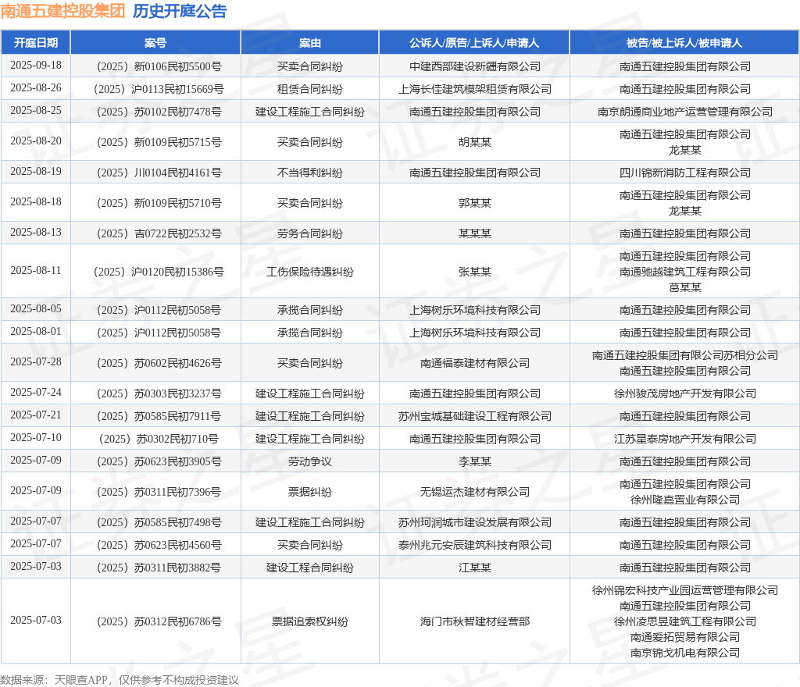The image size is (800, 687).
Task: Click defendant 南通驰越建筑工程有限公司
Action: point(684,272)
